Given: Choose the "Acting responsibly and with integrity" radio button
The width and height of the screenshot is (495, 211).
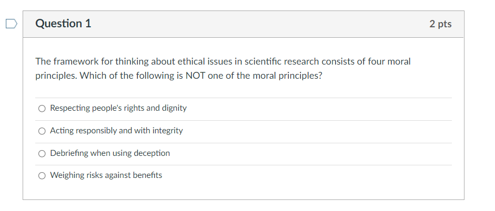Looking at the screenshot, I should [x=42, y=131].
